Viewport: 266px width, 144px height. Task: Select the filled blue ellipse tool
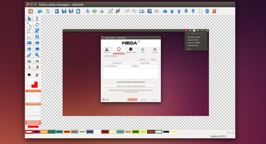(x=37, y=43)
